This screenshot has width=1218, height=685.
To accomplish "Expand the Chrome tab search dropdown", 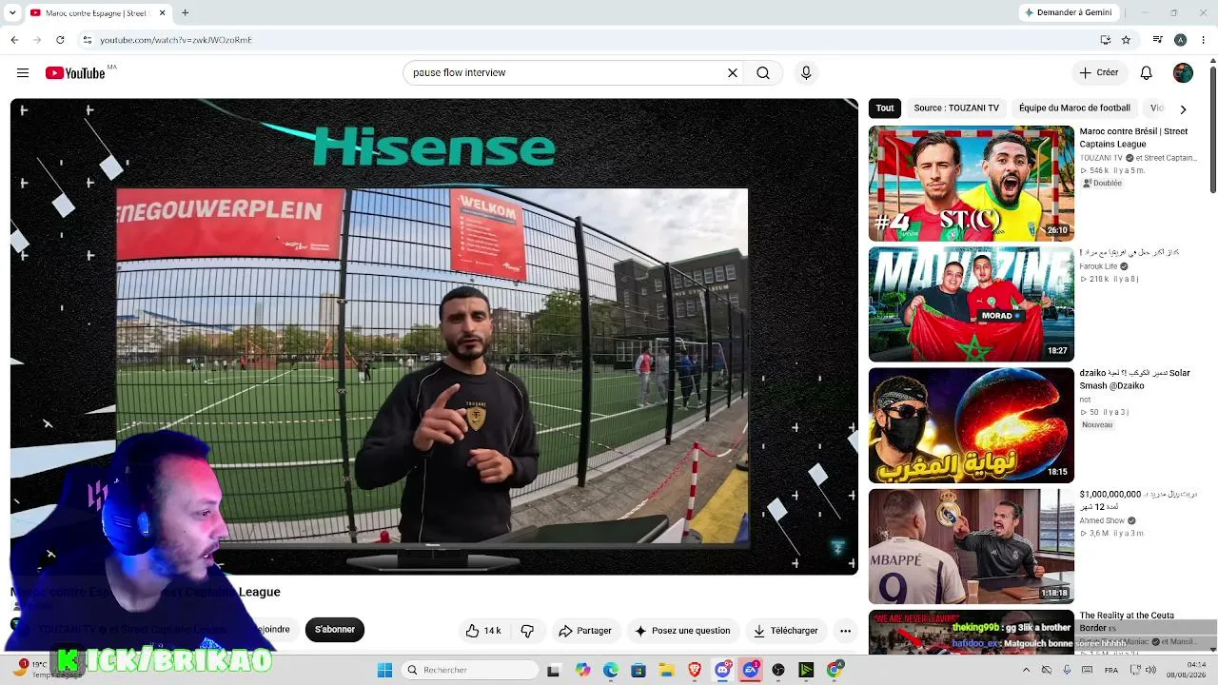I will [13, 13].
